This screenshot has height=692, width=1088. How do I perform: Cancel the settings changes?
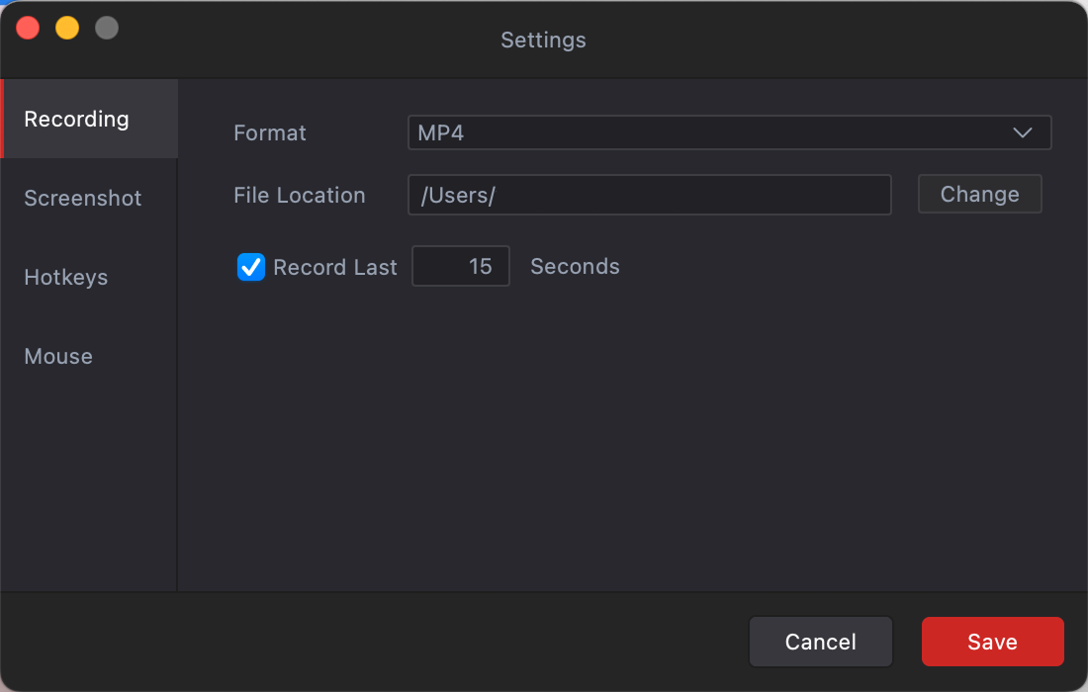click(820, 642)
